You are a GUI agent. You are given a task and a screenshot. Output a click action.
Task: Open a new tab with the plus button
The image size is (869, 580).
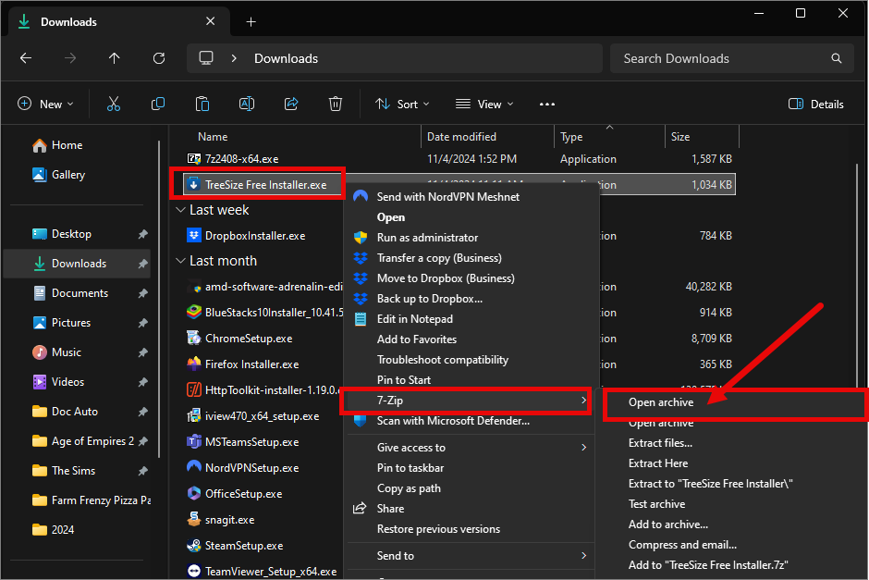(x=251, y=21)
